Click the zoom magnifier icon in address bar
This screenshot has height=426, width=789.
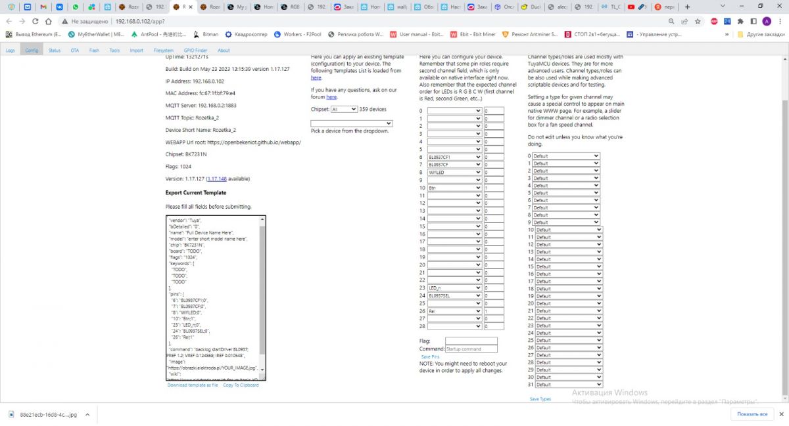[x=672, y=21]
